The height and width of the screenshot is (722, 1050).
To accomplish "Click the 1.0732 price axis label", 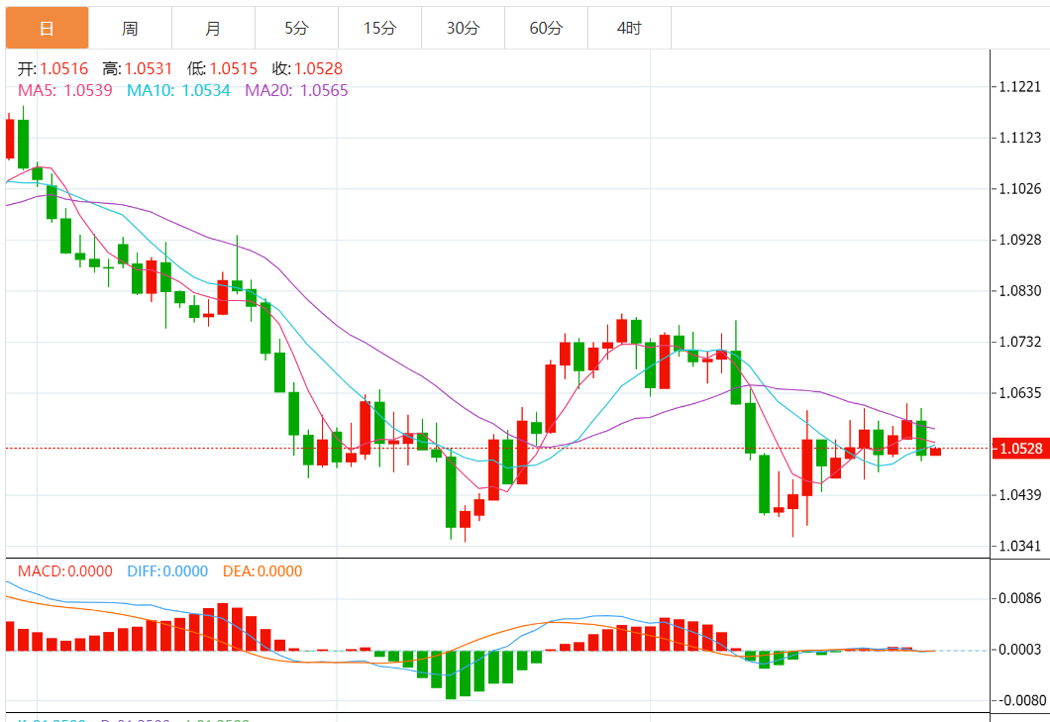I will point(1020,342).
